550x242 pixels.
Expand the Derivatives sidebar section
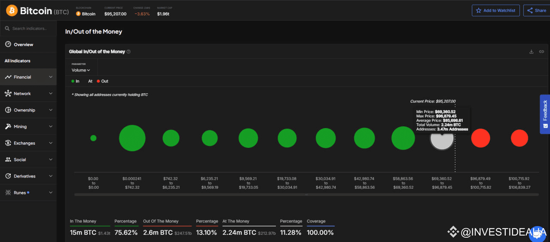28,176
